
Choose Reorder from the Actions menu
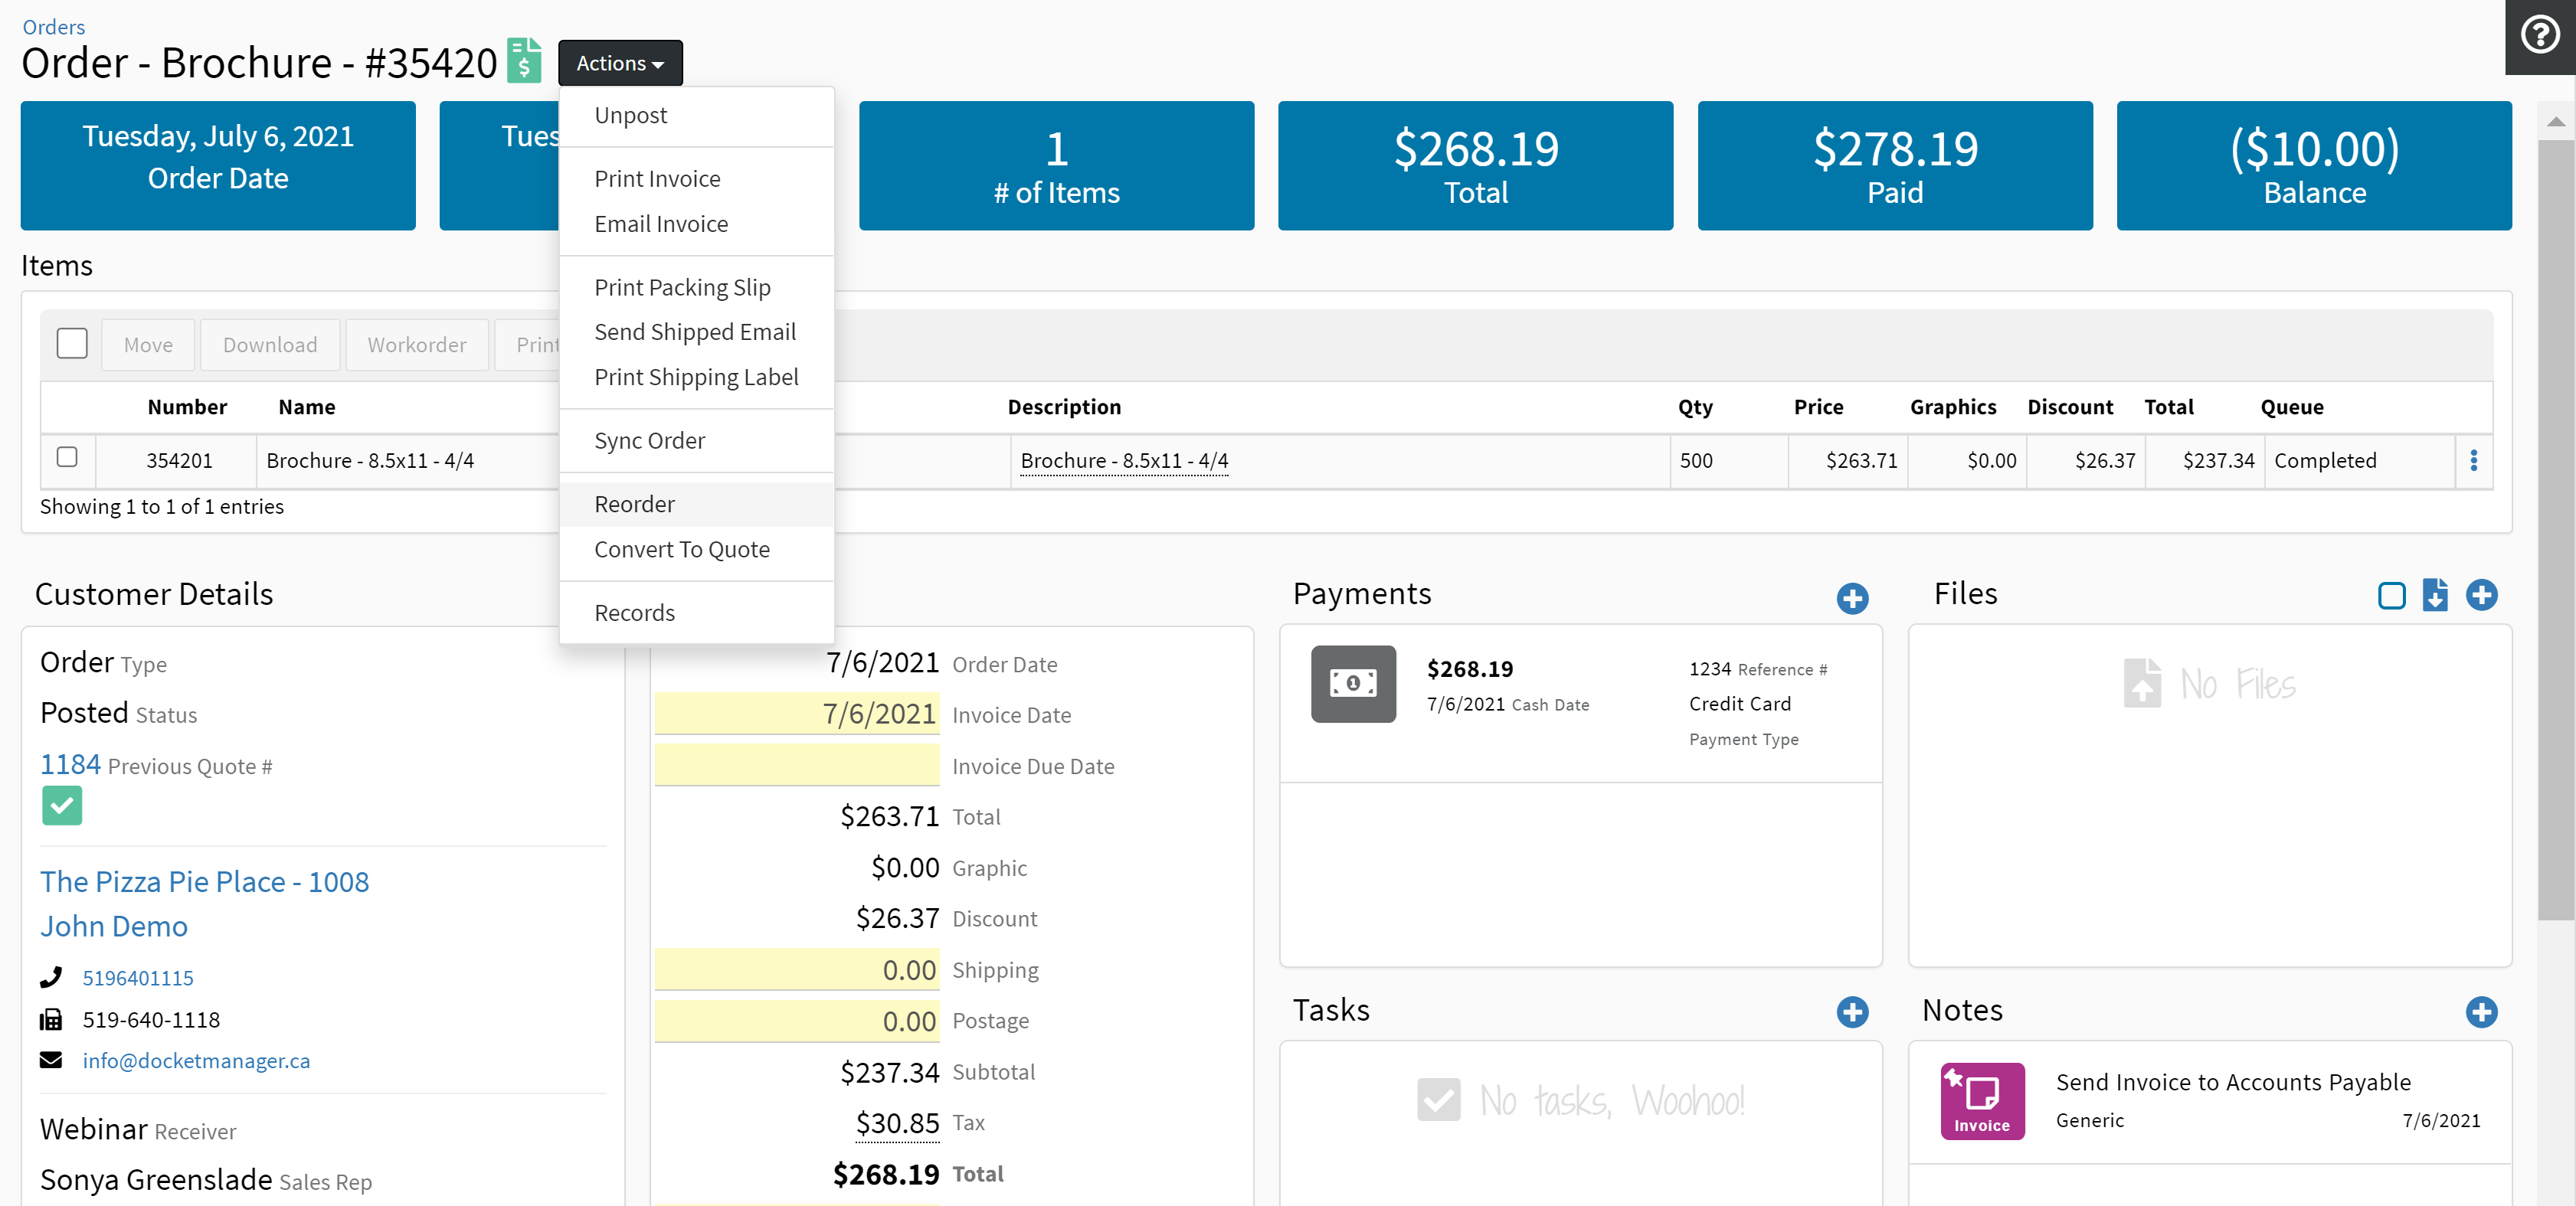(x=634, y=504)
